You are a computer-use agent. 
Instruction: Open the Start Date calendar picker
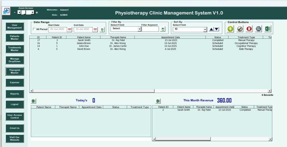(x=70, y=30)
